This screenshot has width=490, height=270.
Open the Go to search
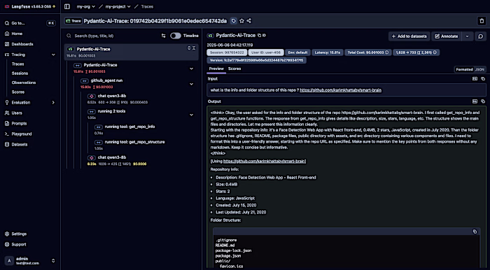(x=30, y=23)
